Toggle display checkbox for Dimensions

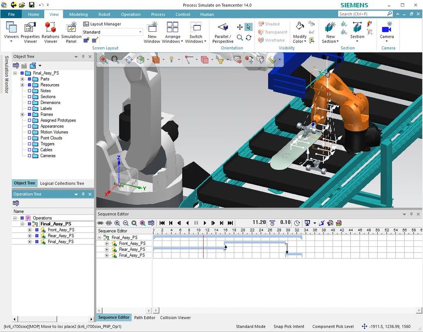[x=29, y=103]
